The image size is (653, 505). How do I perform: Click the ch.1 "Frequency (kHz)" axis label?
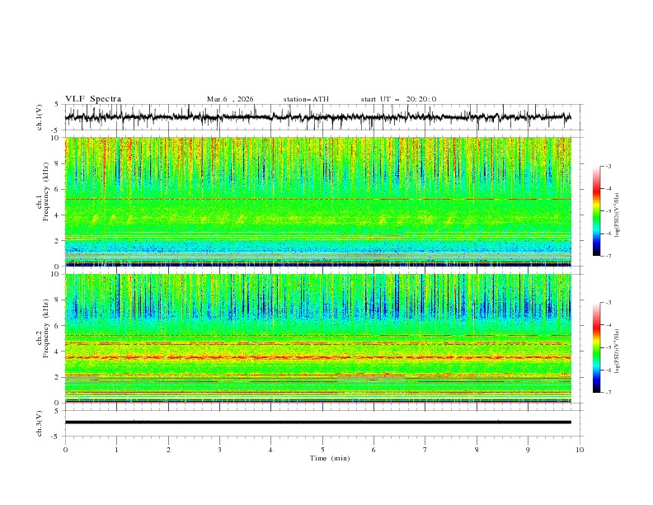(46, 191)
